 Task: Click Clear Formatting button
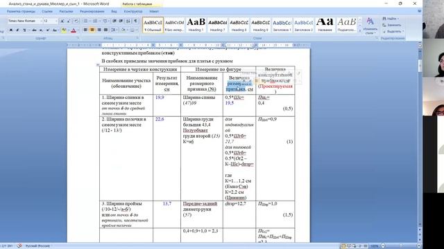[x=76, y=21]
